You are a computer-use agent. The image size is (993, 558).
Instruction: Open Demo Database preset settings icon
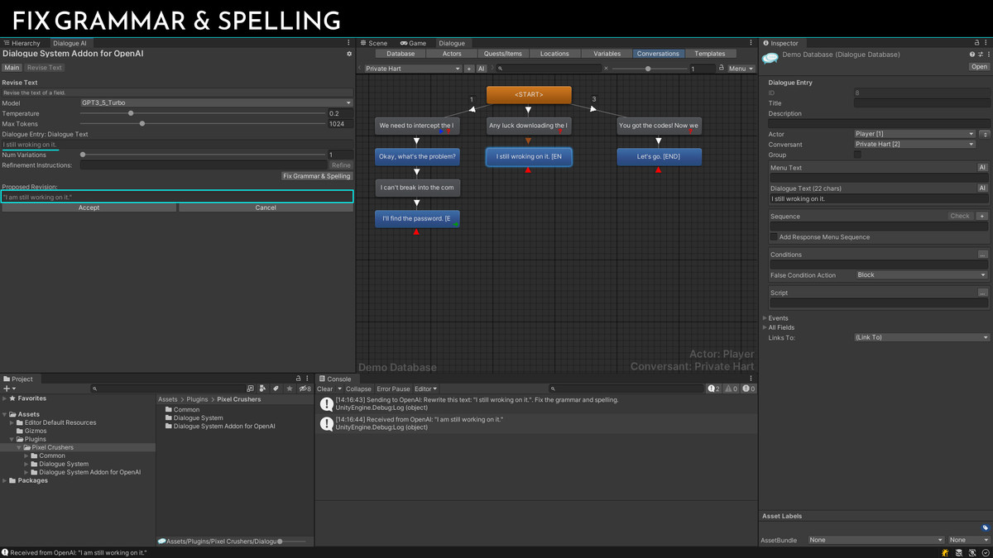(x=981, y=55)
